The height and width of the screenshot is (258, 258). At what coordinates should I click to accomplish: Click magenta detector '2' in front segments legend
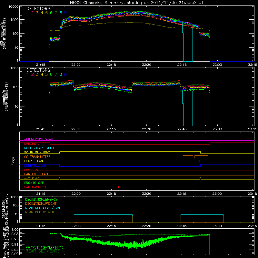click(x=33, y=13)
